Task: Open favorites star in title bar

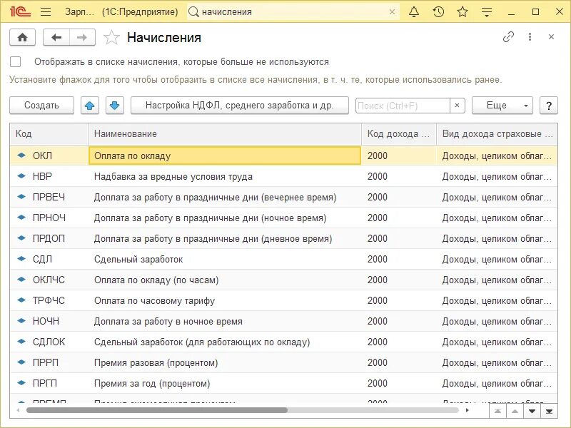Action: tap(463, 11)
